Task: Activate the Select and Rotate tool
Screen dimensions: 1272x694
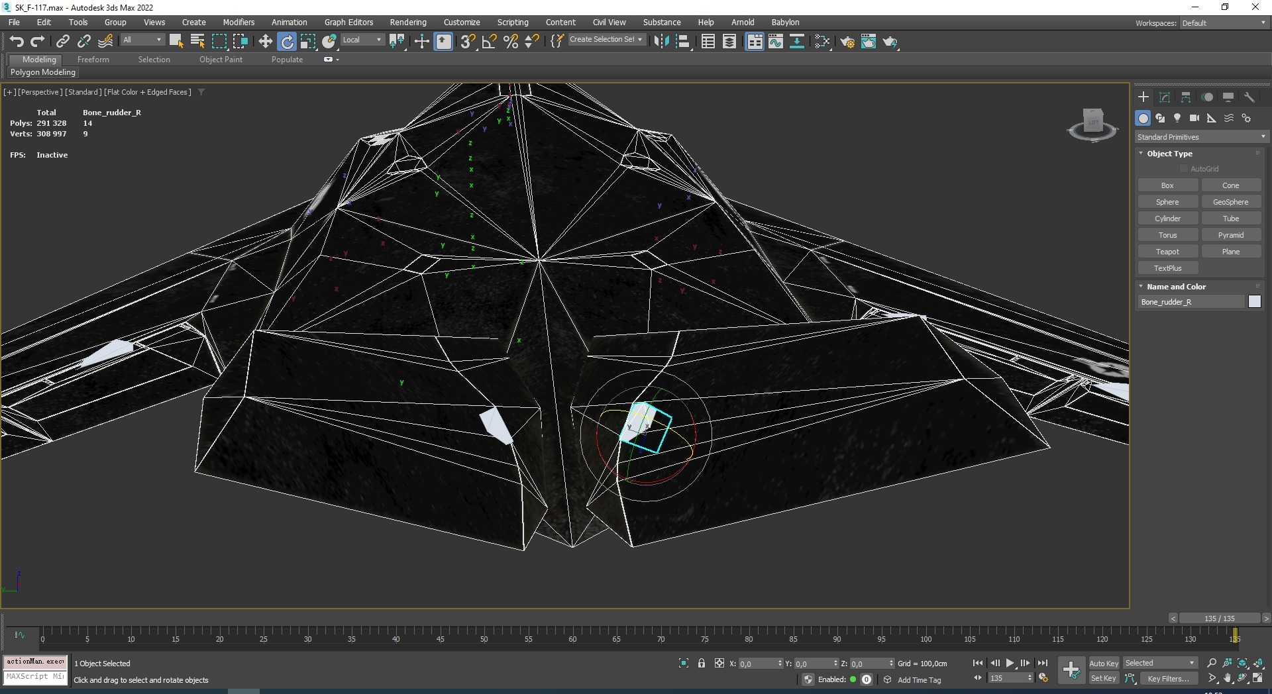Action: pyautogui.click(x=287, y=42)
